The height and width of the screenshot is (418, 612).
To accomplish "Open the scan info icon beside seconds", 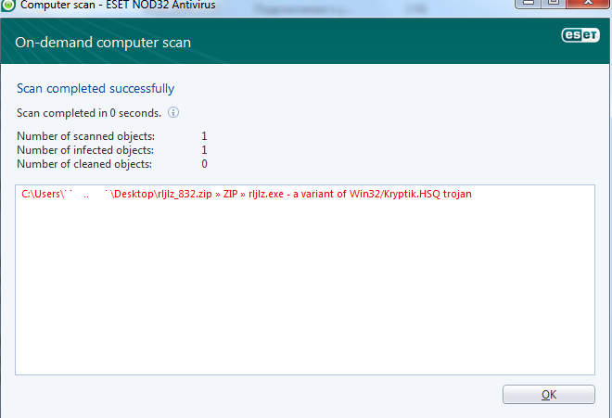I will click(x=173, y=112).
